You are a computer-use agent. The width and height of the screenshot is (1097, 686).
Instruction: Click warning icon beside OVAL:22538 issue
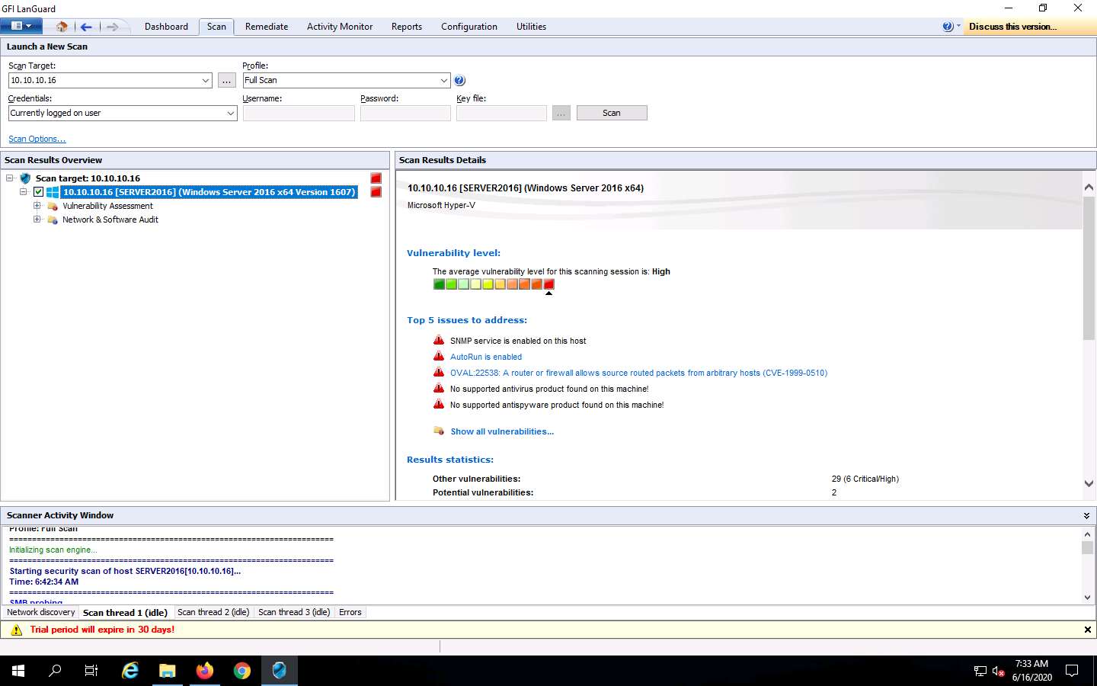pos(439,372)
